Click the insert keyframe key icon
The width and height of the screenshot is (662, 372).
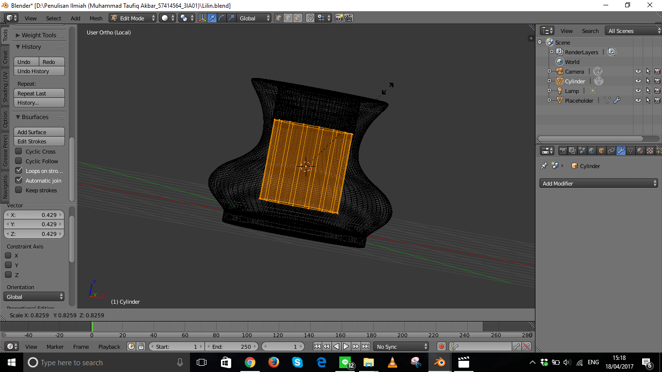pyautogui.click(x=517, y=346)
